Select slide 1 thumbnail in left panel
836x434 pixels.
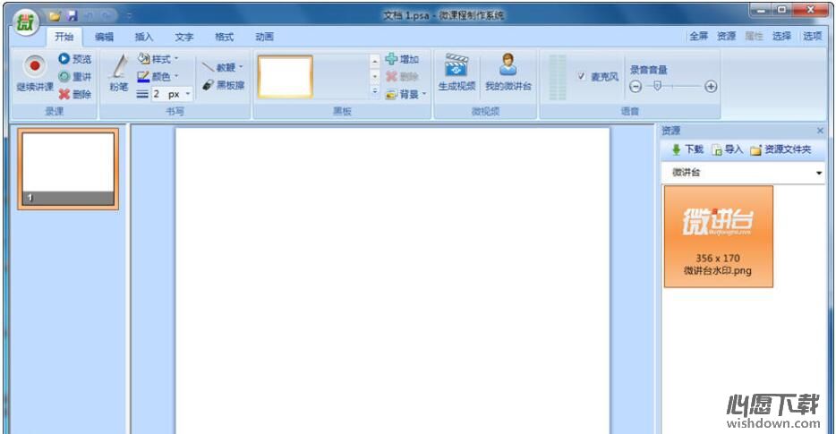coord(68,169)
